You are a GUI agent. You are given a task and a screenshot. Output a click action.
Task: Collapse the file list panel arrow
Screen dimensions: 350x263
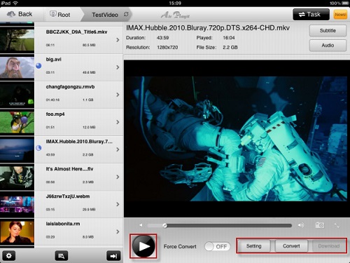[x=113, y=256]
